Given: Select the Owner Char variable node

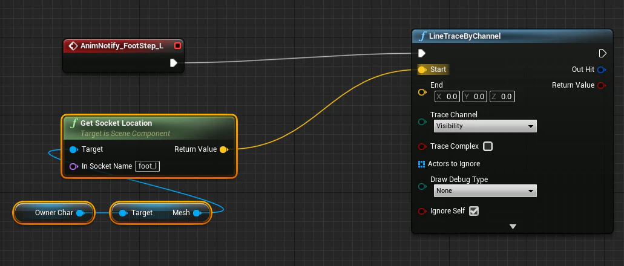Looking at the screenshot, I should (x=54, y=213).
